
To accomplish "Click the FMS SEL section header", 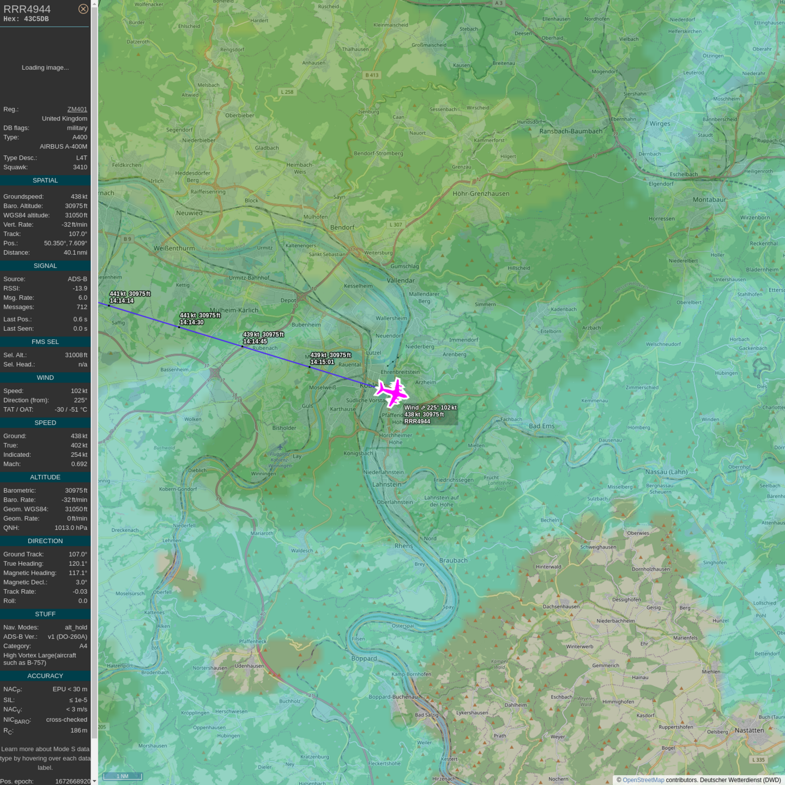I will (45, 342).
